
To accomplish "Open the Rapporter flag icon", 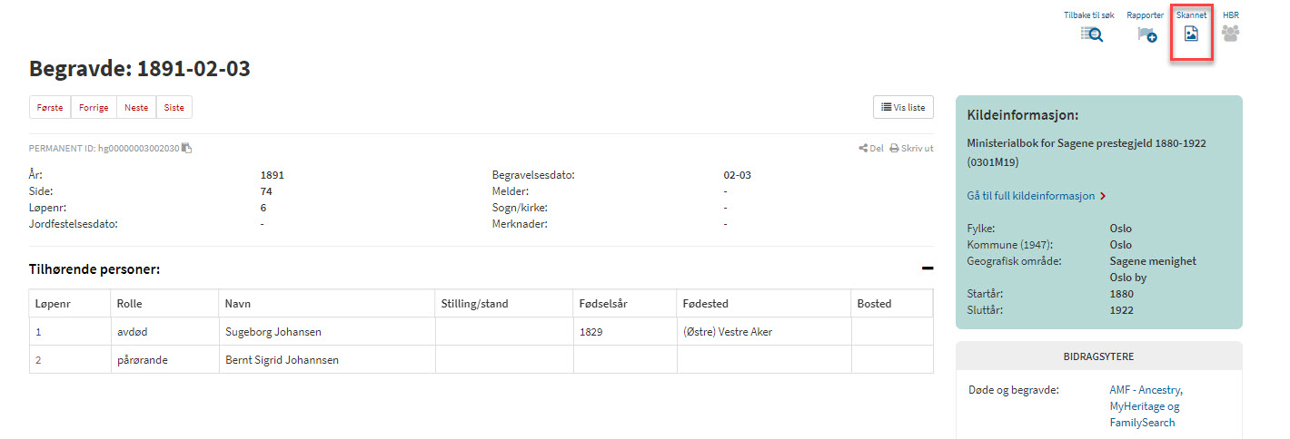I will point(1147,34).
